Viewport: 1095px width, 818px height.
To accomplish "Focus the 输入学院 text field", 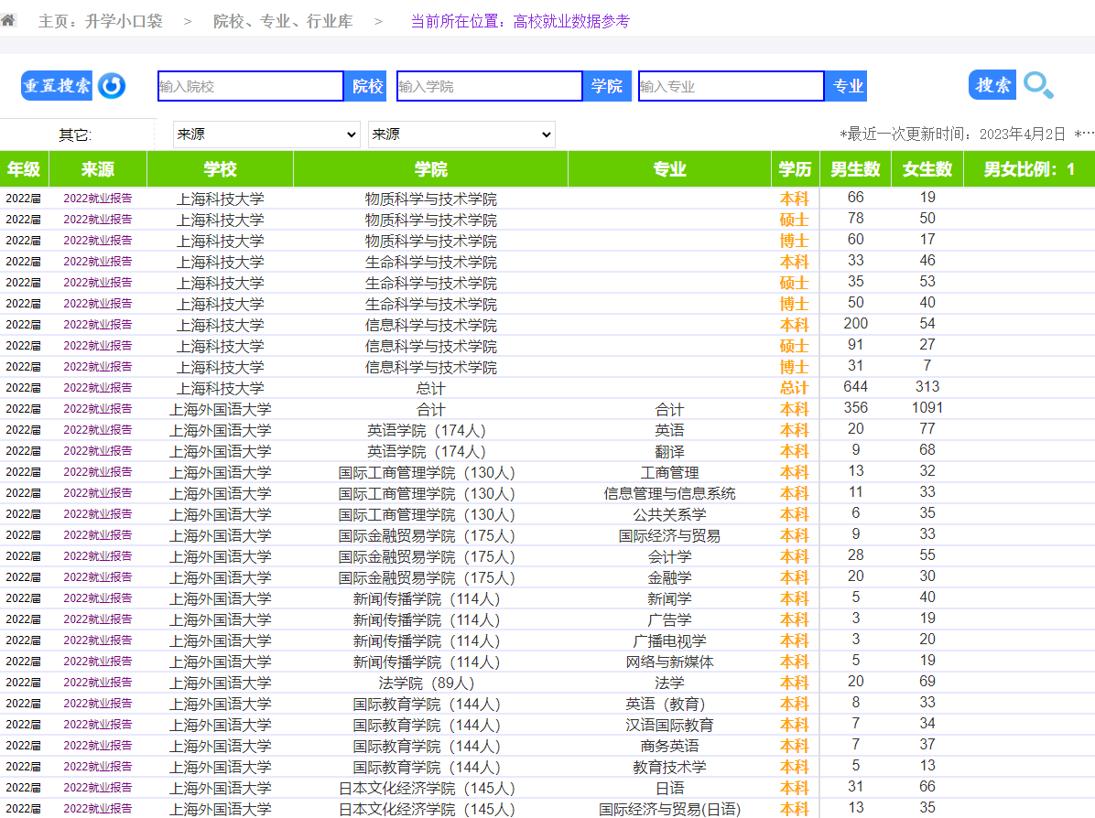I will pos(489,86).
